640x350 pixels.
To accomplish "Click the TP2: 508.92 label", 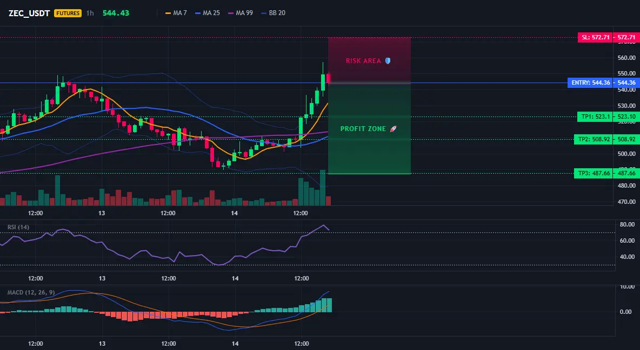I will [594, 139].
